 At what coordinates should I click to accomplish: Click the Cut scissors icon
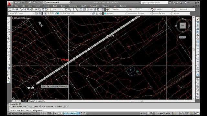coord(36,9)
